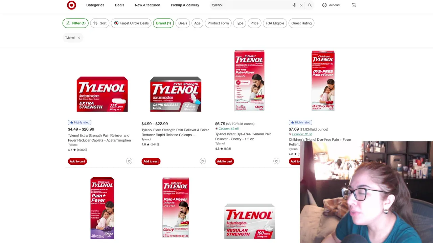The image size is (433, 243).
Task: Favorite the Infant Dye-Free heart icon
Action: point(276,161)
